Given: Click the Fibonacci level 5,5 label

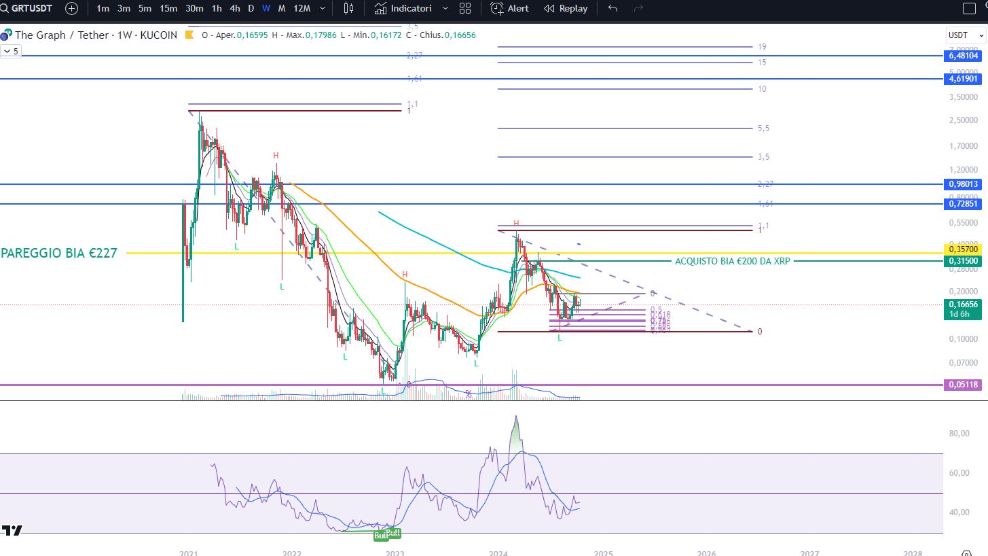Looking at the screenshot, I should click(763, 128).
